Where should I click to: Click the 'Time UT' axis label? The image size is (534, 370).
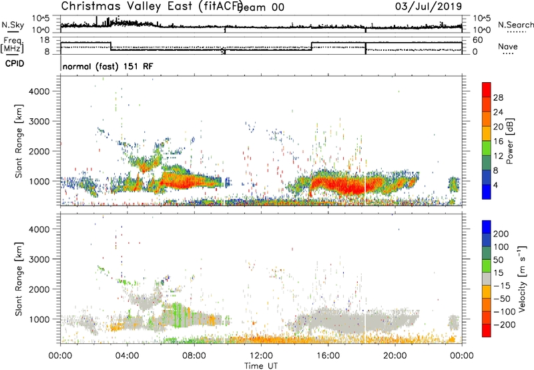(x=261, y=366)
